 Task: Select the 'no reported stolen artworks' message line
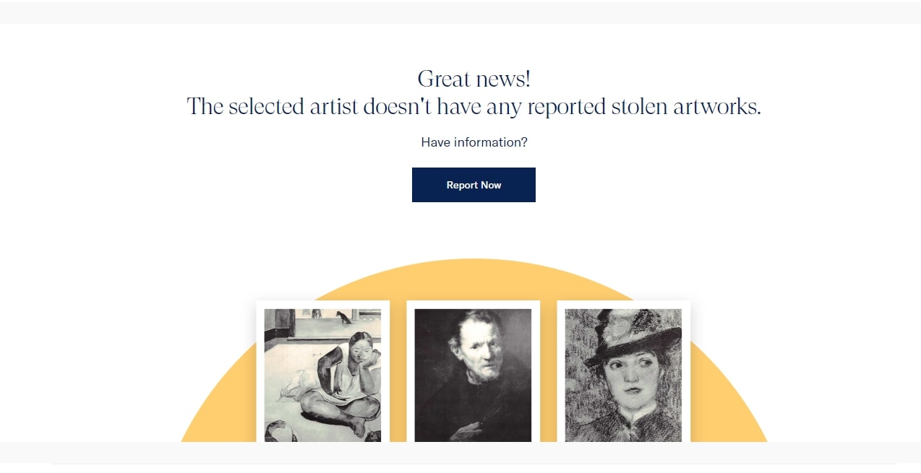tap(474, 107)
